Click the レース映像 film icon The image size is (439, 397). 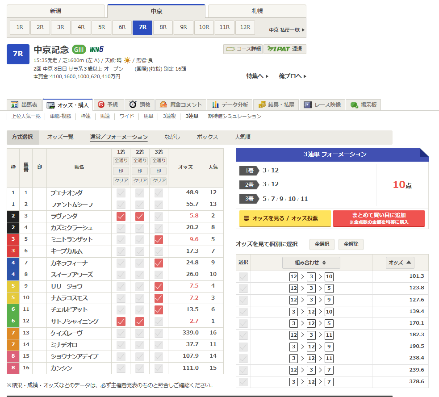click(x=308, y=104)
